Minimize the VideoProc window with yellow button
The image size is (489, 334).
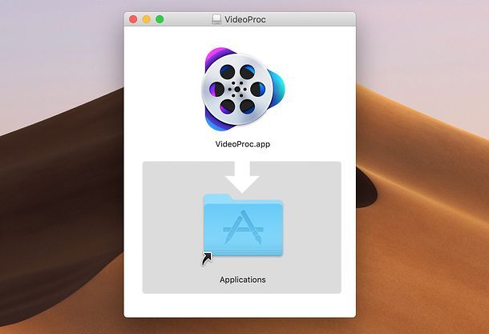146,19
